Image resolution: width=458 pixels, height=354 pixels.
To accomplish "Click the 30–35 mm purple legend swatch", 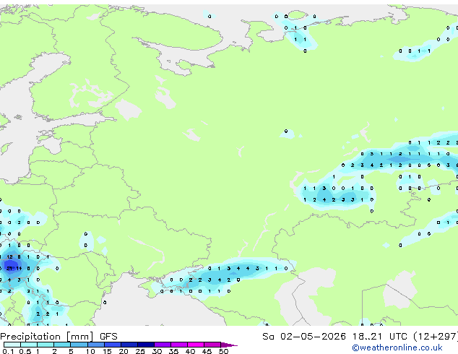I will [163, 345].
